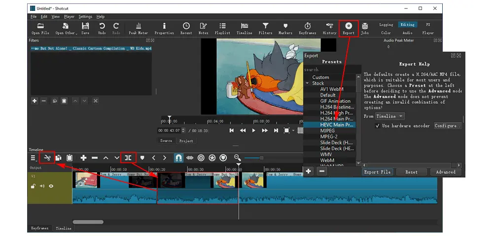Open the History panel
Image resolution: width=493 pixels, height=236 pixels.
(x=329, y=29)
